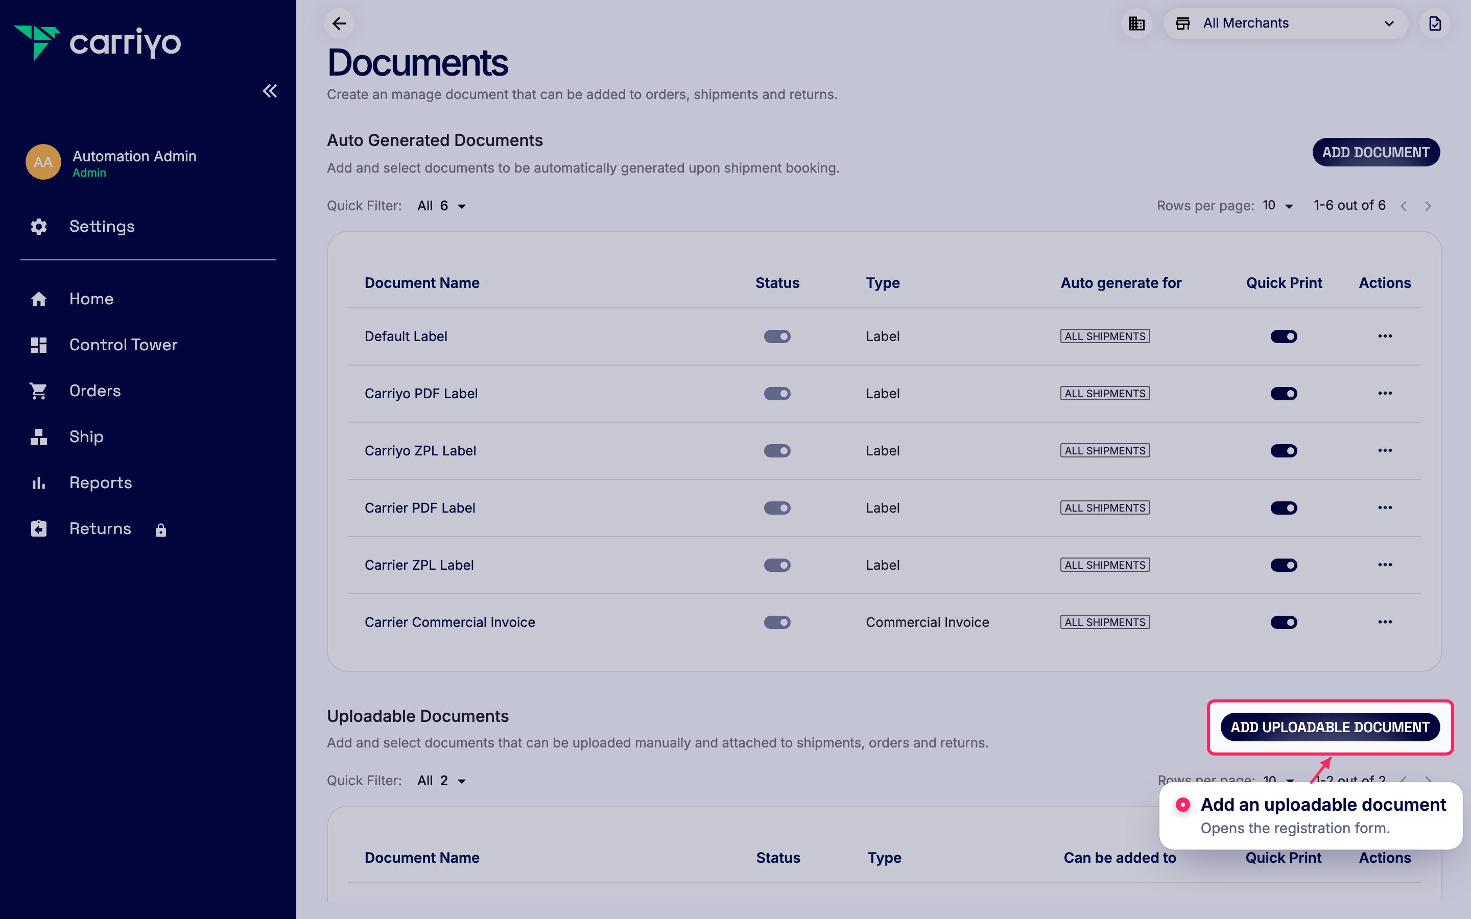
Task: Click the ADD DOCUMENT button
Action: click(1375, 152)
